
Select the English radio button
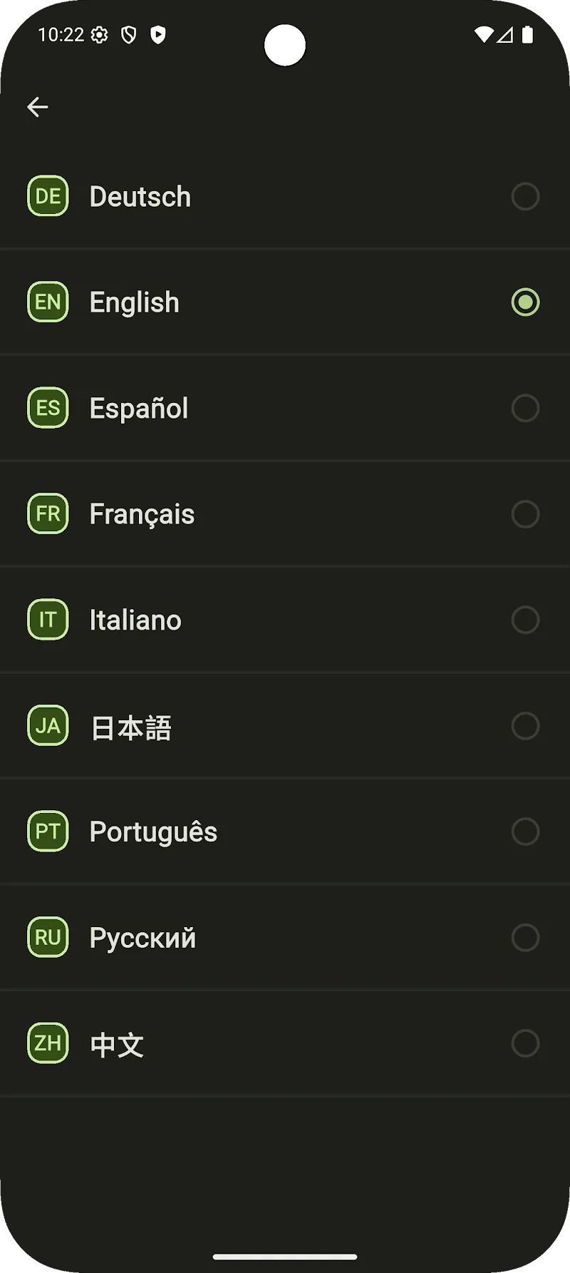coord(525,302)
